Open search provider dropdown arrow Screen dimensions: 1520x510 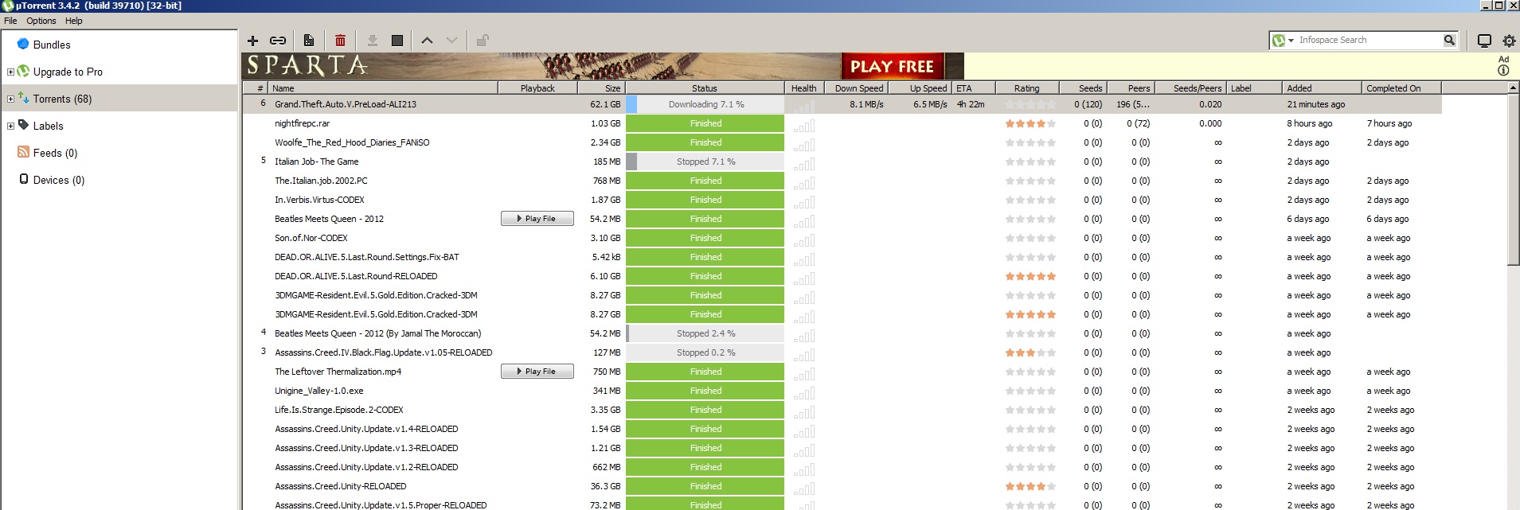click(x=1291, y=41)
